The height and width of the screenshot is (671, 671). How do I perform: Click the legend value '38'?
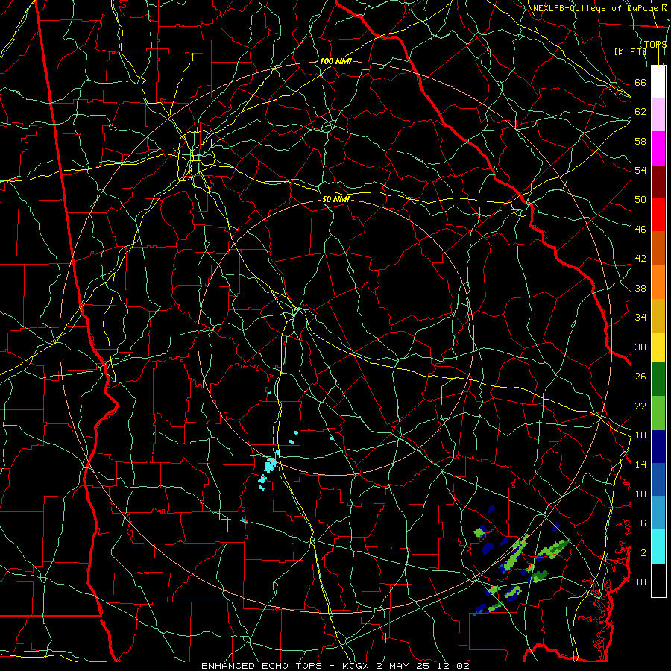pos(640,288)
